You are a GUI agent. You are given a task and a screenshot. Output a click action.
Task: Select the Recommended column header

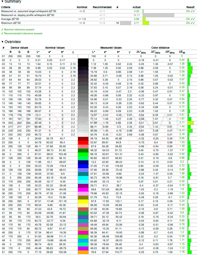(x=102, y=7)
